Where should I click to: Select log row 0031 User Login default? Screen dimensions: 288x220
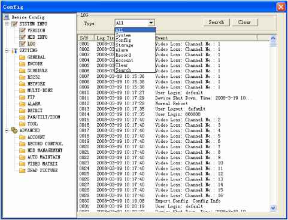click(173, 206)
